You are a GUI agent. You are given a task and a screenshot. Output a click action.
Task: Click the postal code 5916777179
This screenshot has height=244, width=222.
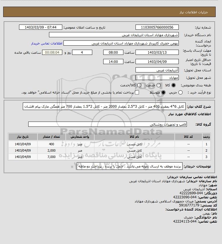click(x=189, y=205)
